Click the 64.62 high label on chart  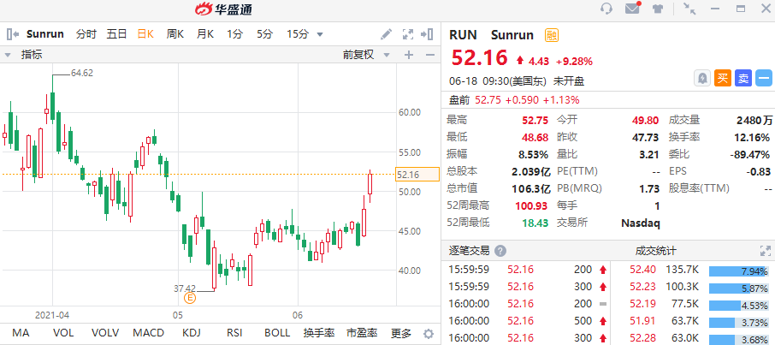(x=82, y=73)
